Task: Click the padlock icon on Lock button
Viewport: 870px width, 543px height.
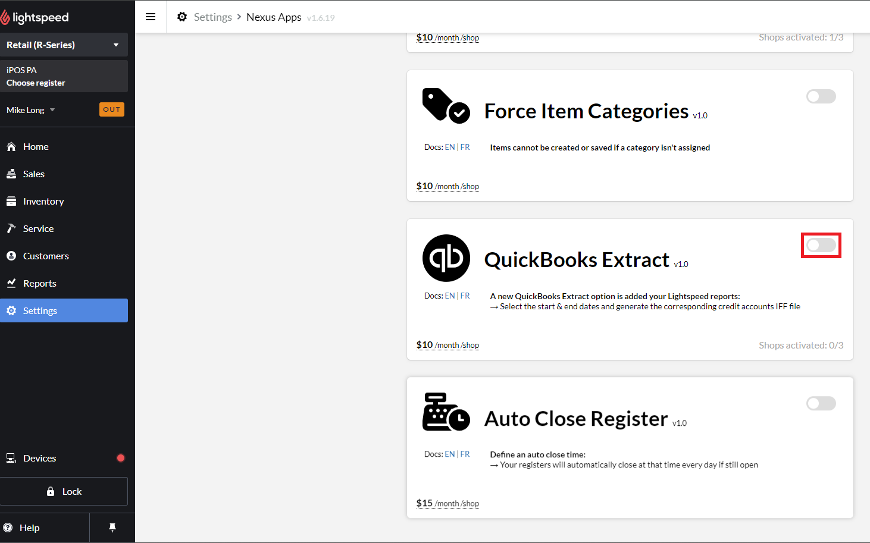Action: 51,491
